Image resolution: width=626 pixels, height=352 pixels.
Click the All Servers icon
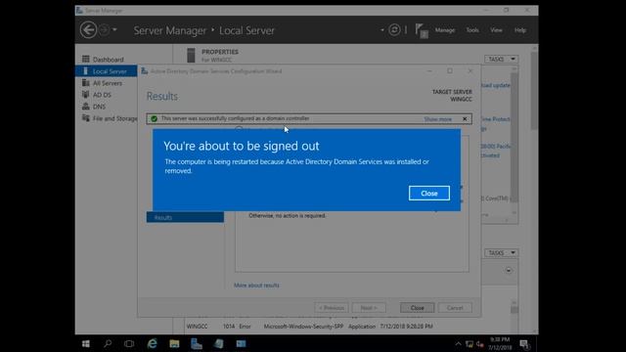85,82
